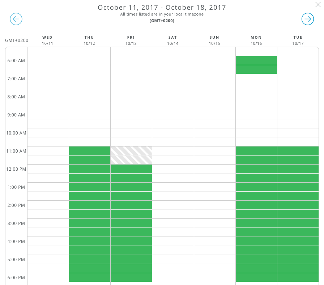Select Monday 10/16 3:00 PM available slot

tap(256, 223)
